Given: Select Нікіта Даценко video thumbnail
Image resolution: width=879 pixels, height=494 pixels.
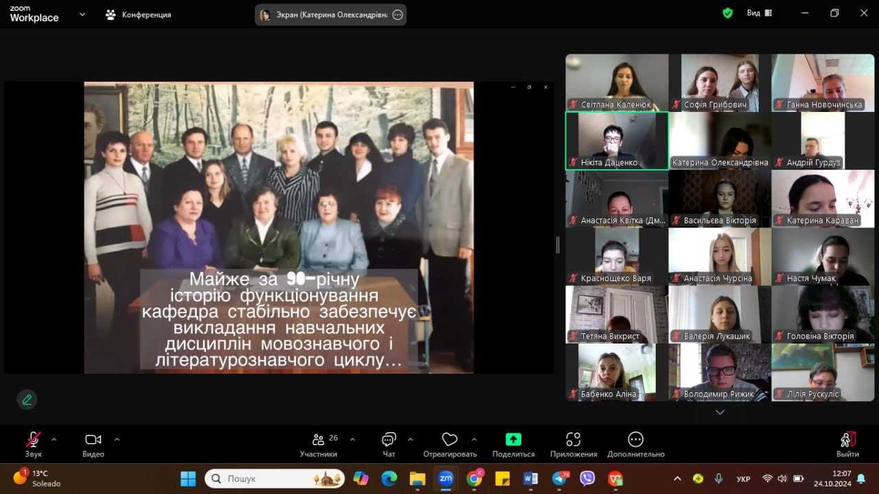Looking at the screenshot, I should (617, 141).
